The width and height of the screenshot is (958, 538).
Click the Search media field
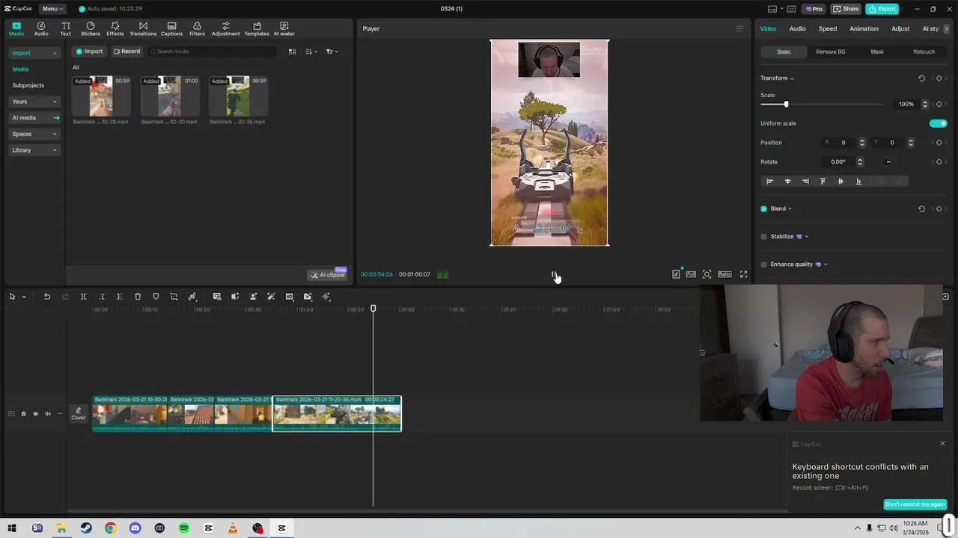pos(213,52)
